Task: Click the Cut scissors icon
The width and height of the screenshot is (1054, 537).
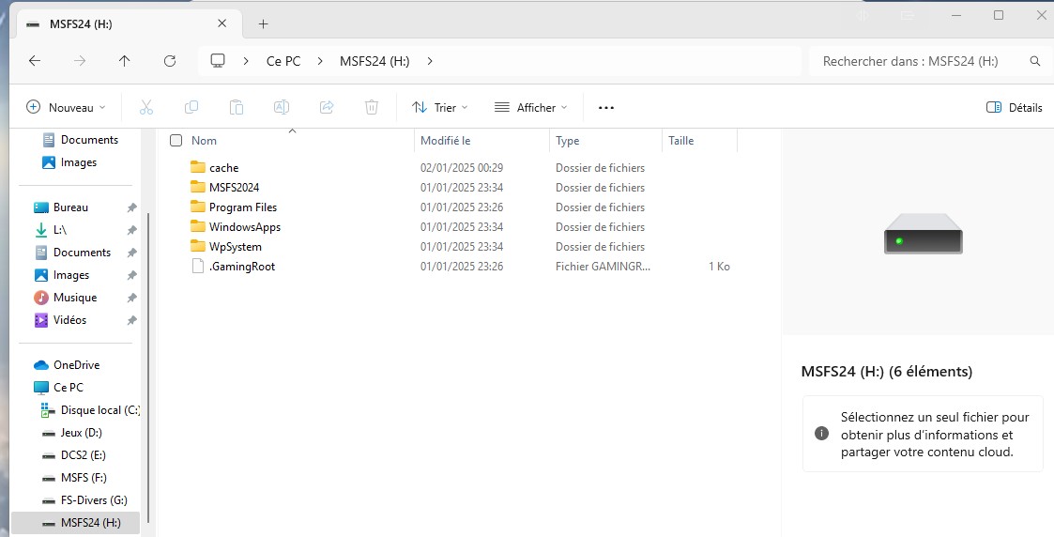Action: [145, 108]
